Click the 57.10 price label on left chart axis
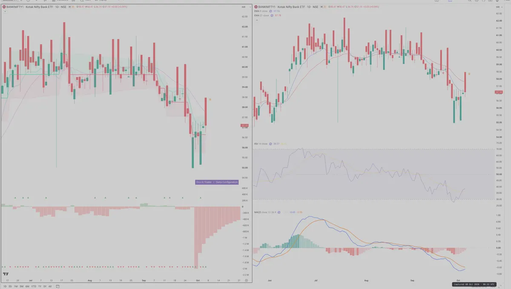Screen dimensions: 511x289 click(245, 126)
